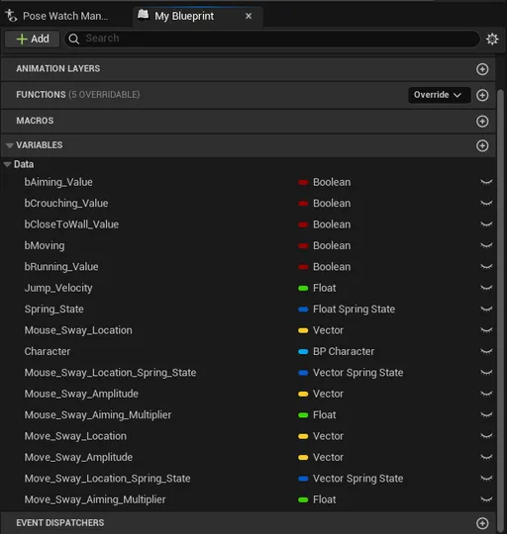
Task: Select the Character variable
Action: [48, 351]
